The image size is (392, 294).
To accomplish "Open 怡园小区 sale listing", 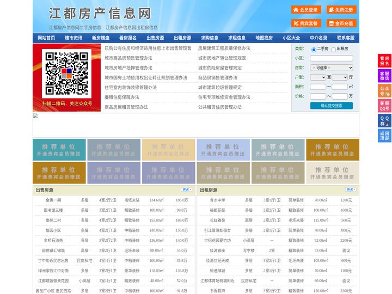I will (53, 230).
